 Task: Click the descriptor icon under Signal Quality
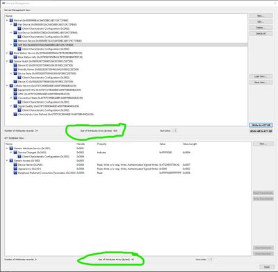click(19, 110)
